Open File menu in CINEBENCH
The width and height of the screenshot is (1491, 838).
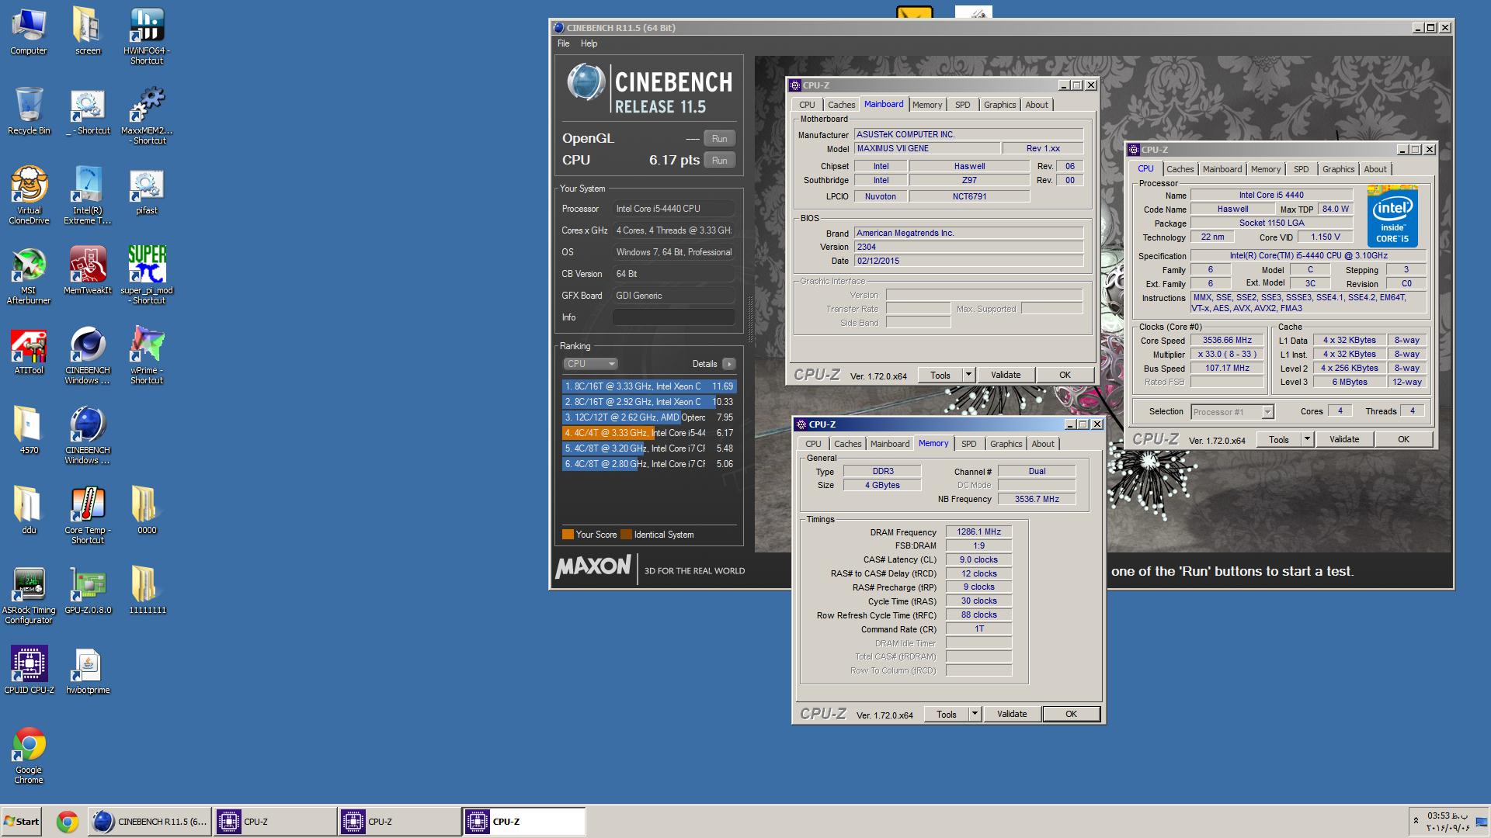click(563, 43)
